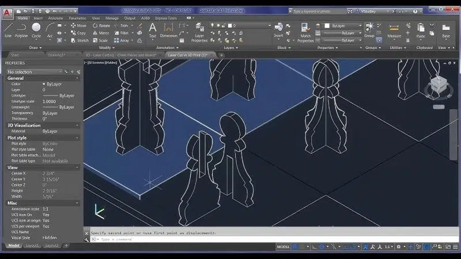Viewport: 461px width, 259px height.
Task: Open Layer Properties manager
Action: click(x=199, y=32)
